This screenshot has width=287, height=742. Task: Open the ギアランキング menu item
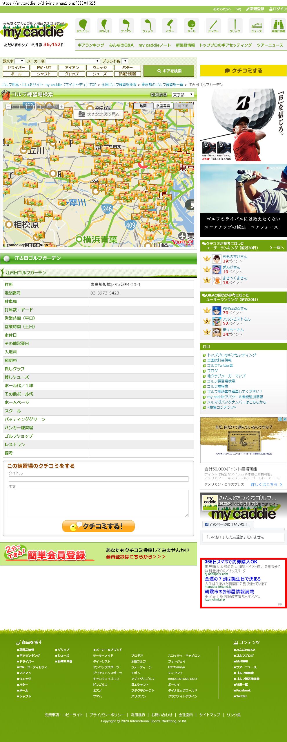(x=91, y=45)
